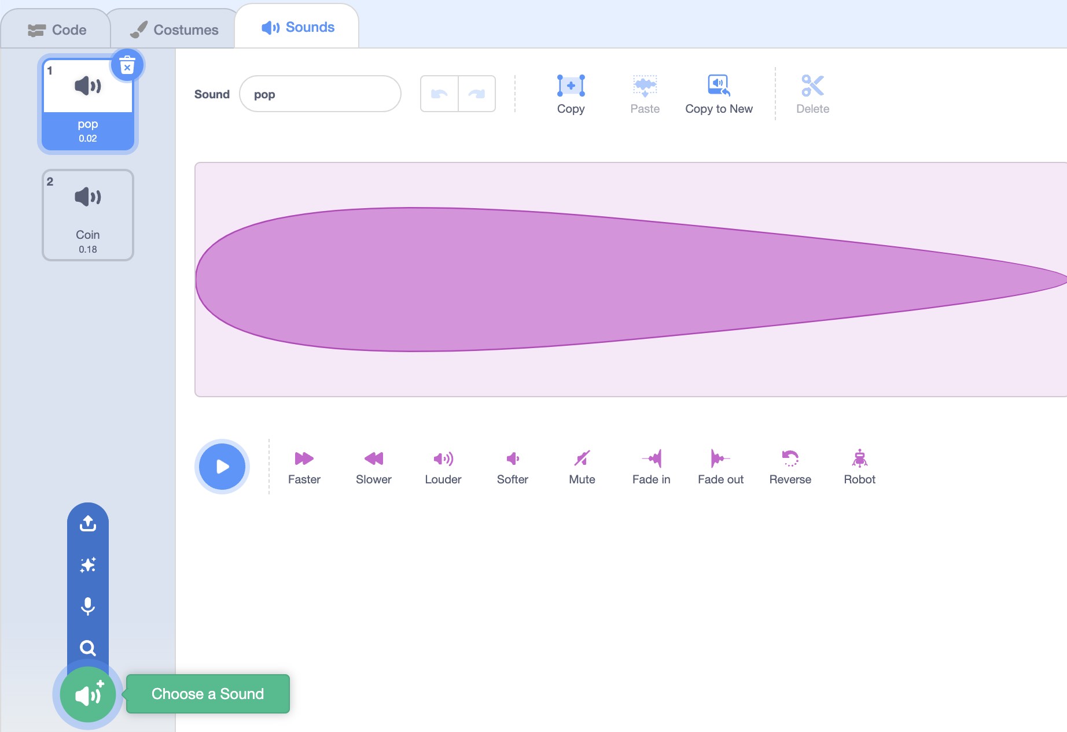Redo the sound edit
Viewport: 1067px width, 732px height.
click(x=477, y=94)
